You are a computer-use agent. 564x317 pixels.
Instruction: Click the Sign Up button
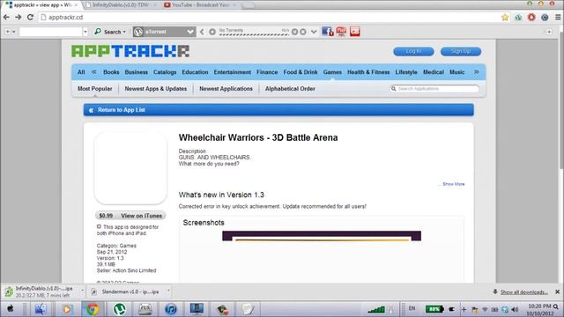coord(461,51)
